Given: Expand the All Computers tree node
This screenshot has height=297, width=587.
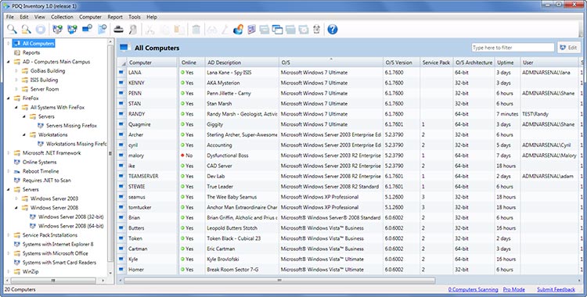Looking at the screenshot, I should [x=9, y=44].
